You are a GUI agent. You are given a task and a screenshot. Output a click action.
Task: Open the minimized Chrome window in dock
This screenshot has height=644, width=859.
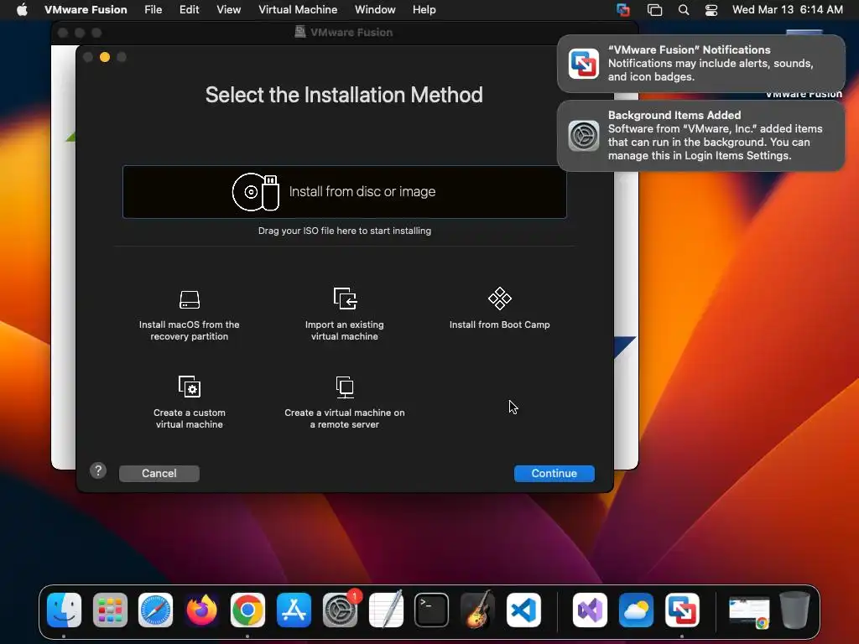click(749, 612)
